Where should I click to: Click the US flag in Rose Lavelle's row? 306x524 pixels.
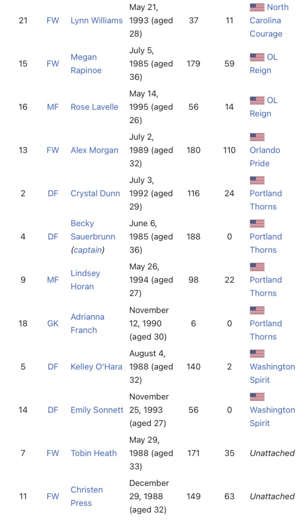click(x=257, y=100)
